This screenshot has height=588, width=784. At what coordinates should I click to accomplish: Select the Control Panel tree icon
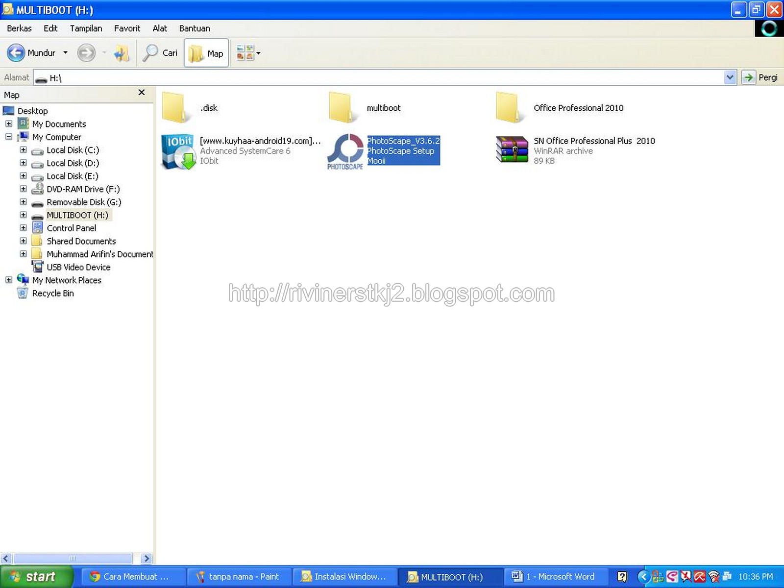coord(38,227)
